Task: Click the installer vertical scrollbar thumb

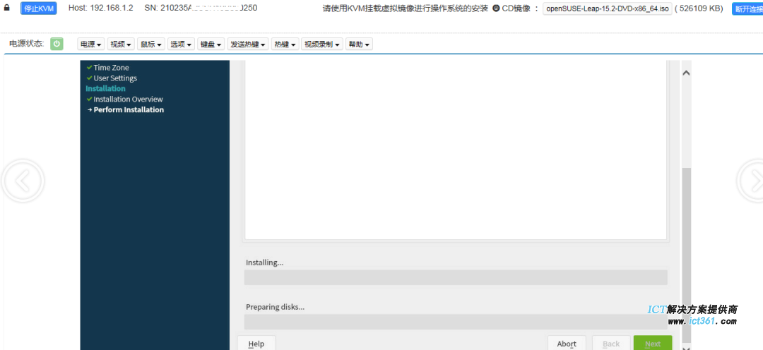Action: (x=686, y=255)
